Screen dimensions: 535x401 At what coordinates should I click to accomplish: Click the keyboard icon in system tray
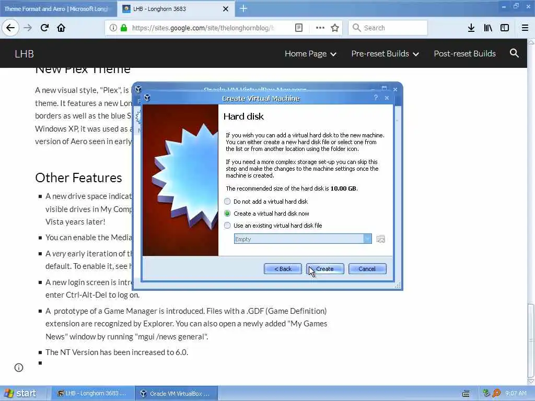(x=466, y=394)
